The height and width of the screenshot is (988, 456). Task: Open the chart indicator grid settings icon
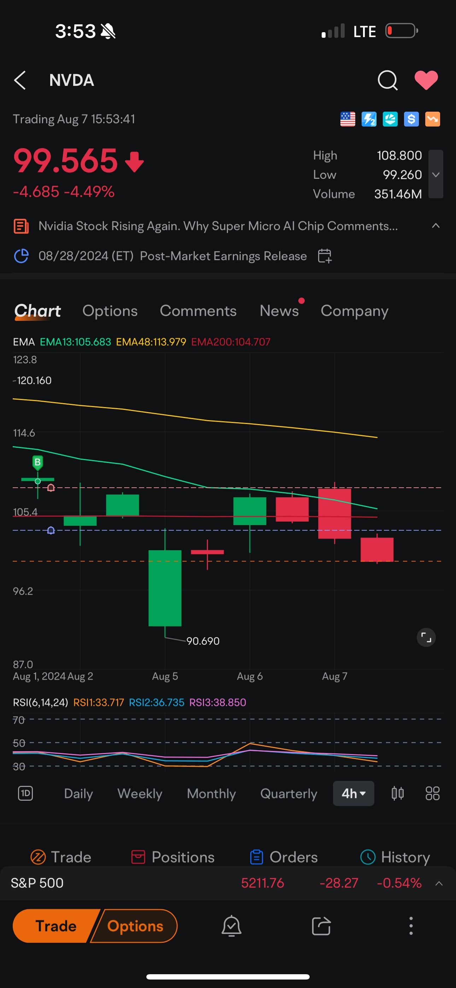pos(432,793)
